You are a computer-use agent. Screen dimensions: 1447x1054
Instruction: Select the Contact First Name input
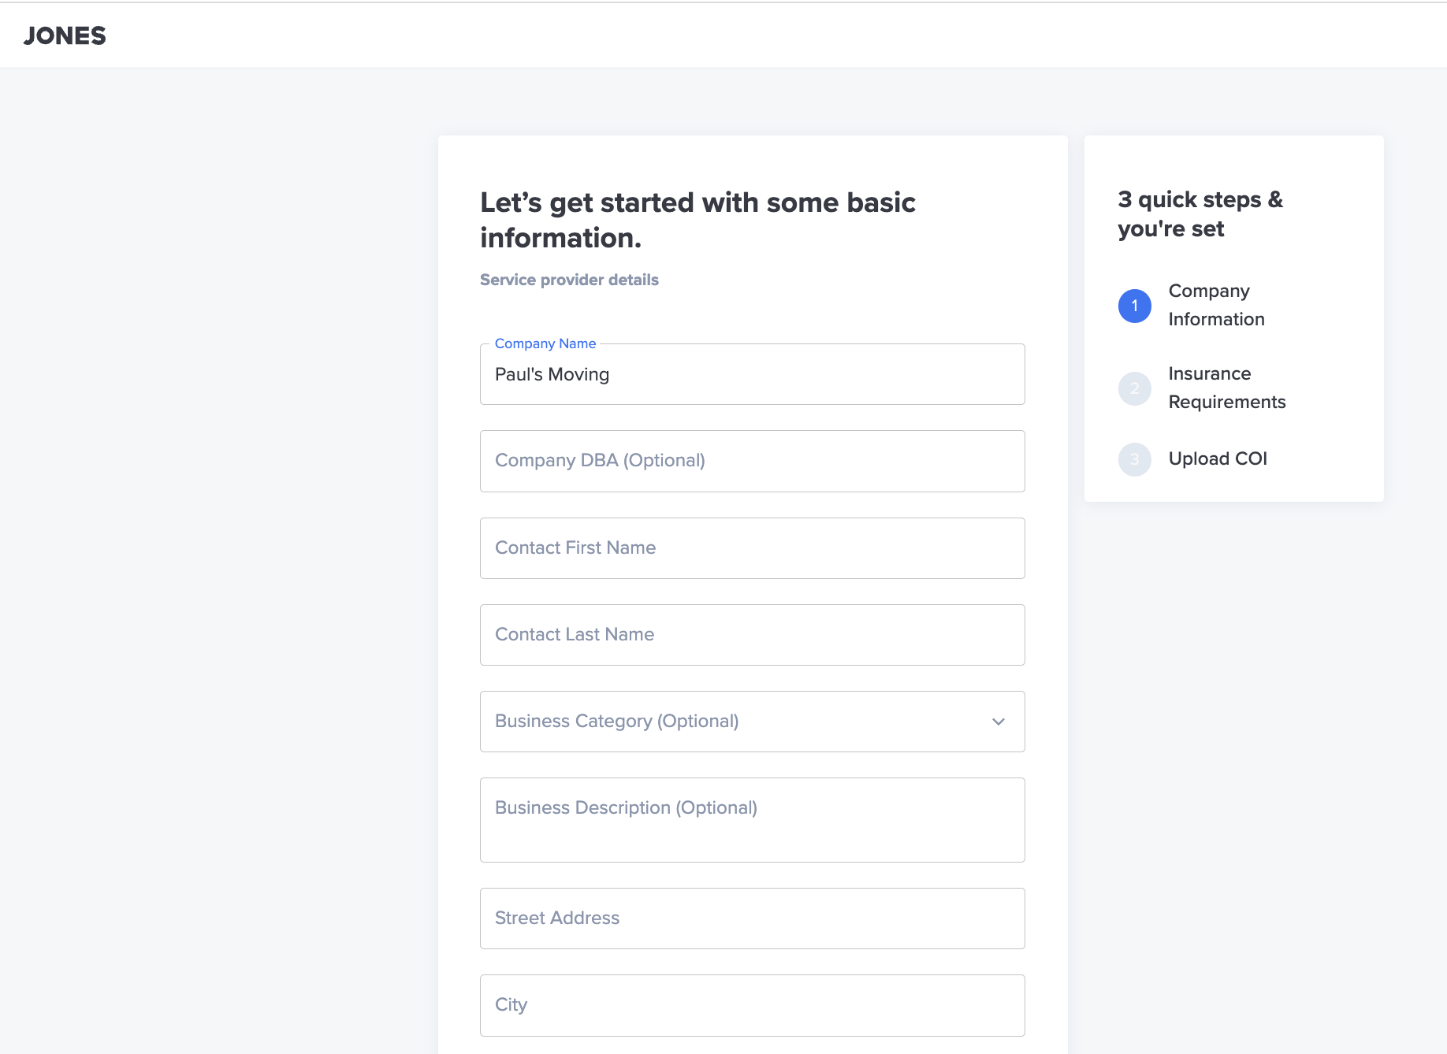(x=752, y=548)
